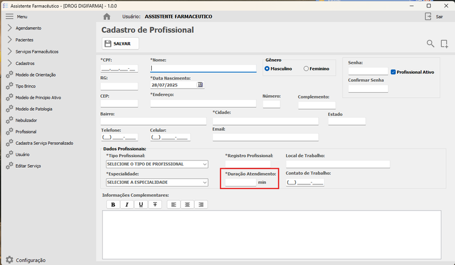Click the Email input field
The height and width of the screenshot is (265, 455).
[x=266, y=137]
